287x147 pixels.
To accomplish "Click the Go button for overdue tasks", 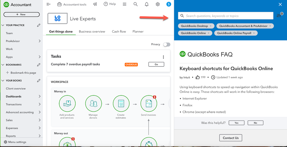I will 156,64.
